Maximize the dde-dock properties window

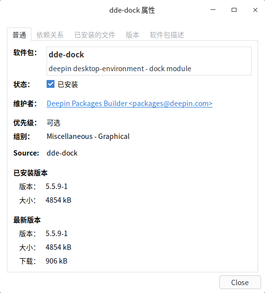(x=234, y=10)
